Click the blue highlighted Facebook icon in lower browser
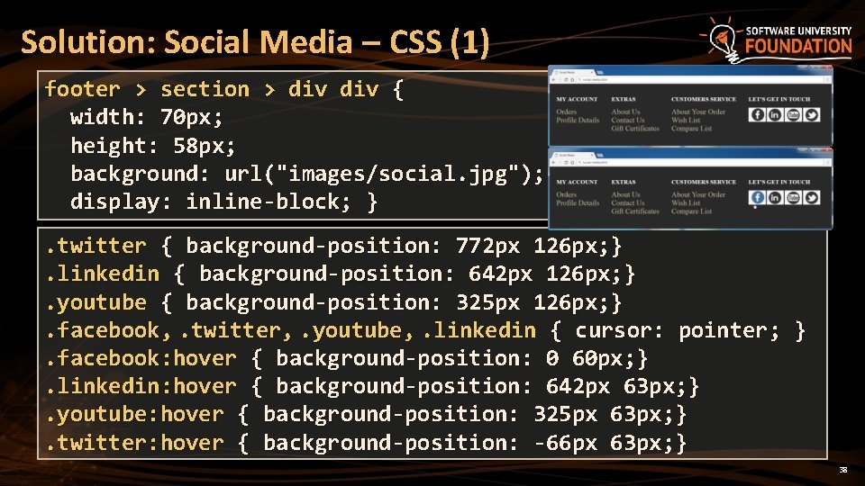 tap(757, 197)
